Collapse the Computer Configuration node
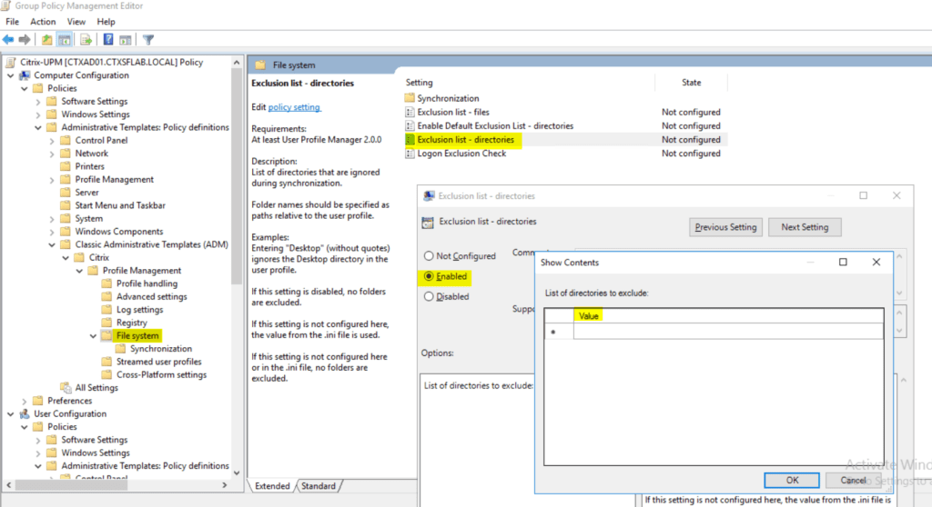932x507 pixels. coord(11,75)
